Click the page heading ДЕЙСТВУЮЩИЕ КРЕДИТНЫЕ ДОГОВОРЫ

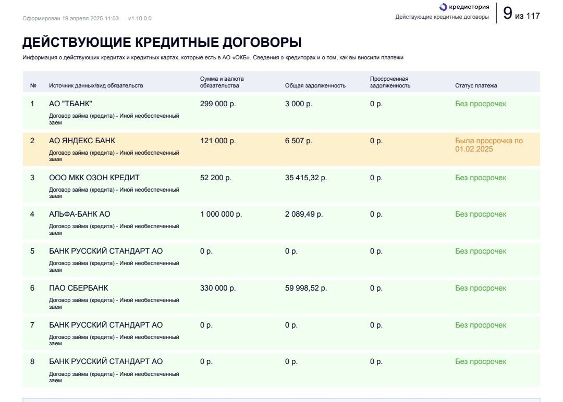pos(162,42)
